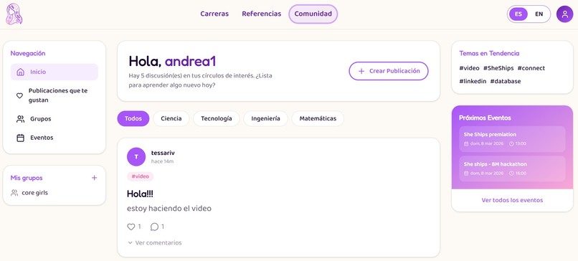The width and height of the screenshot is (578, 261).
Task: Click clock icon on She Ships premiation
Action: click(511, 144)
